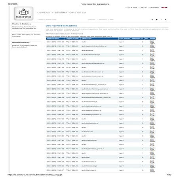Click the clock icon beside Oct 4 2015
The image size is (179, 179).
(126, 8)
